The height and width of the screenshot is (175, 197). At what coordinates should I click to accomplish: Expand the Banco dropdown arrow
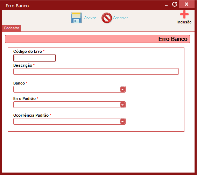click(122, 89)
